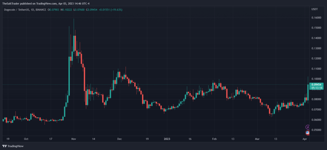327x150 pixels.
Task: Click the 0.10000 price axis label
Action: (316, 79)
